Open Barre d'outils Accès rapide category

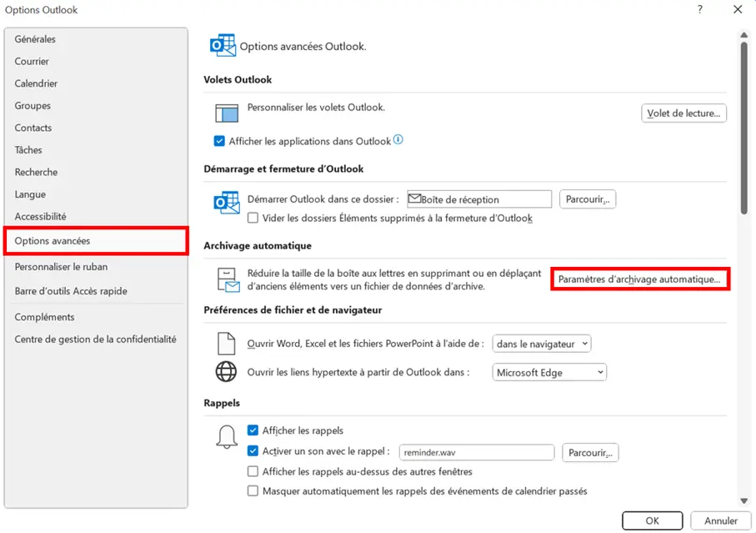coord(96,291)
